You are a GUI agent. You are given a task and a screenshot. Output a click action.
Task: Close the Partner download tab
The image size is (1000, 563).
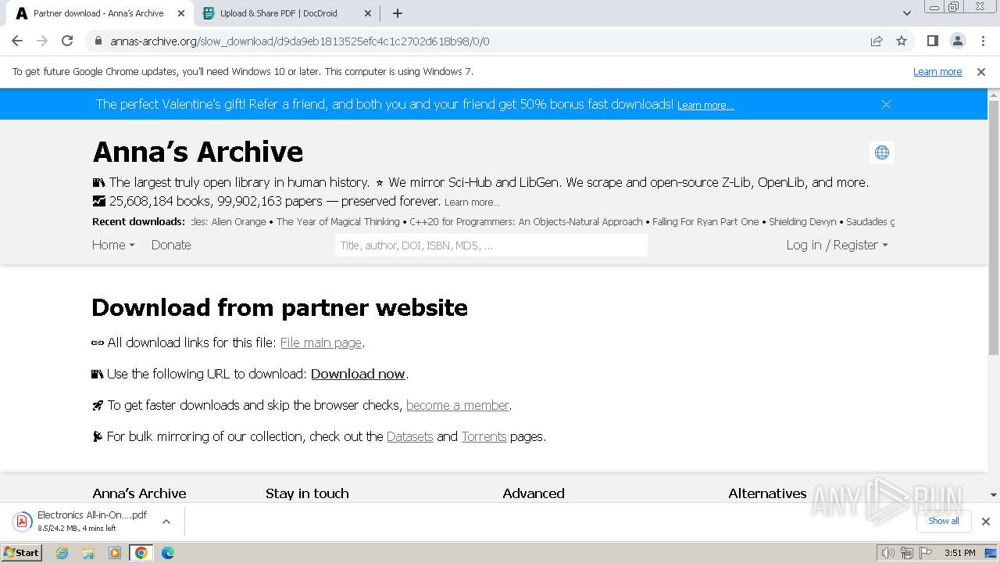pyautogui.click(x=181, y=13)
